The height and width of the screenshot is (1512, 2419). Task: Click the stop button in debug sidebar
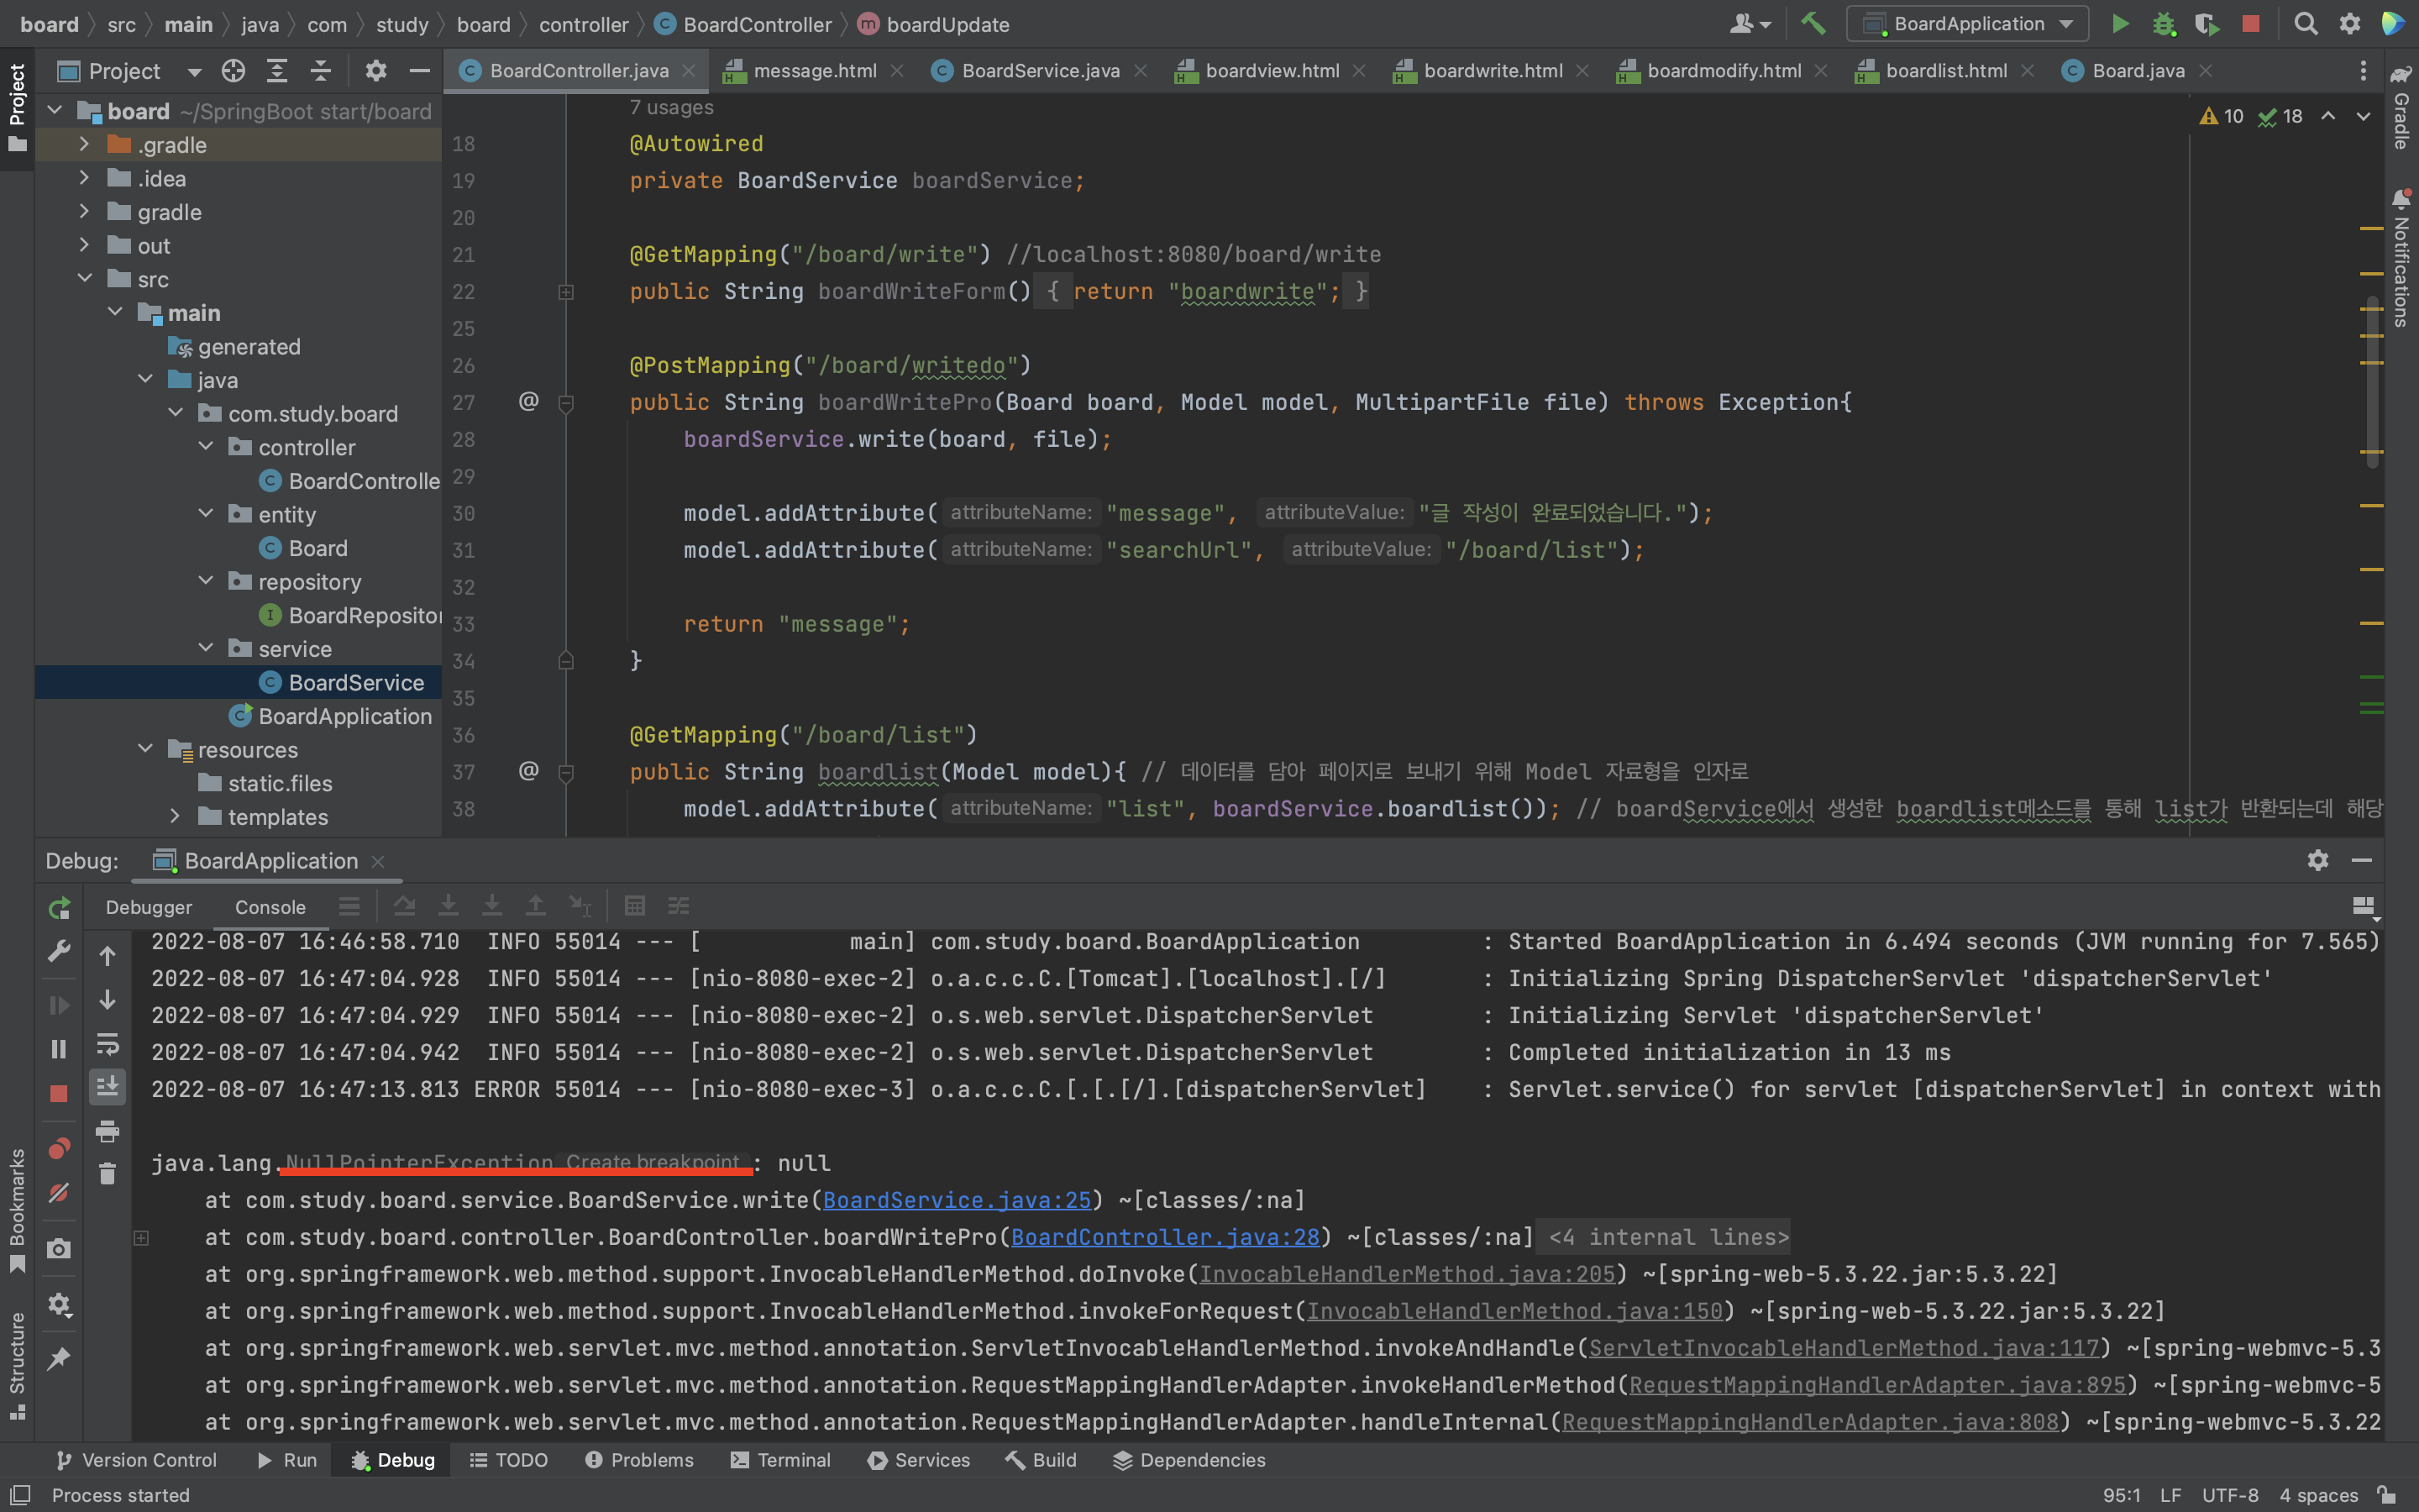point(59,1093)
